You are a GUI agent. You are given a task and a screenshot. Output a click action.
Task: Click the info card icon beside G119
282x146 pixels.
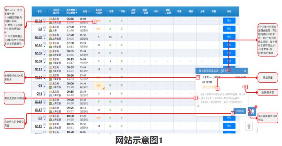(44, 124)
